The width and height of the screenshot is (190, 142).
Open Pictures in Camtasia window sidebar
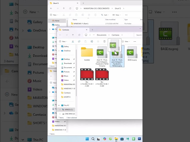(x=66, y=72)
